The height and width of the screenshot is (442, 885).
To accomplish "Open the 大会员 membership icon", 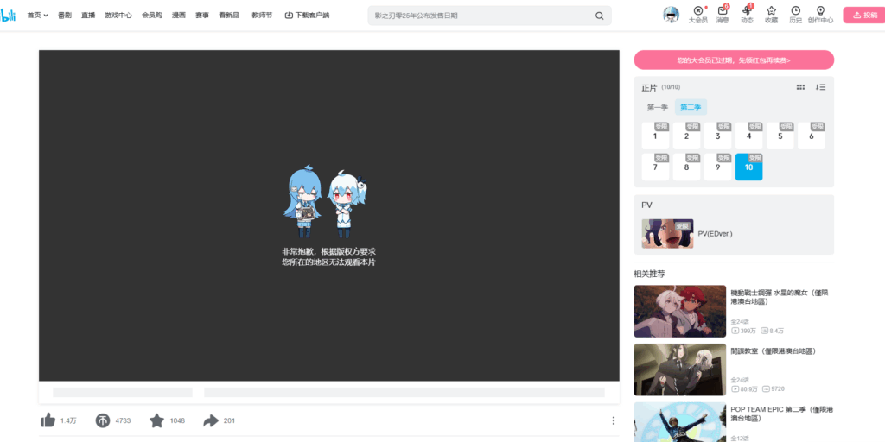I will 697,12.
